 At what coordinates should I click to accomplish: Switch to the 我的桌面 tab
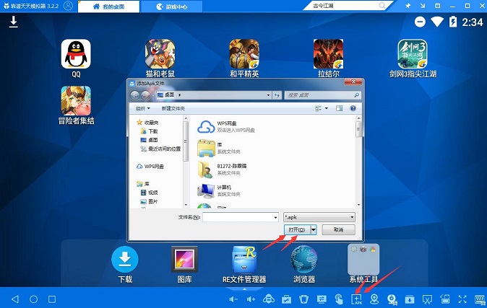click(108, 6)
